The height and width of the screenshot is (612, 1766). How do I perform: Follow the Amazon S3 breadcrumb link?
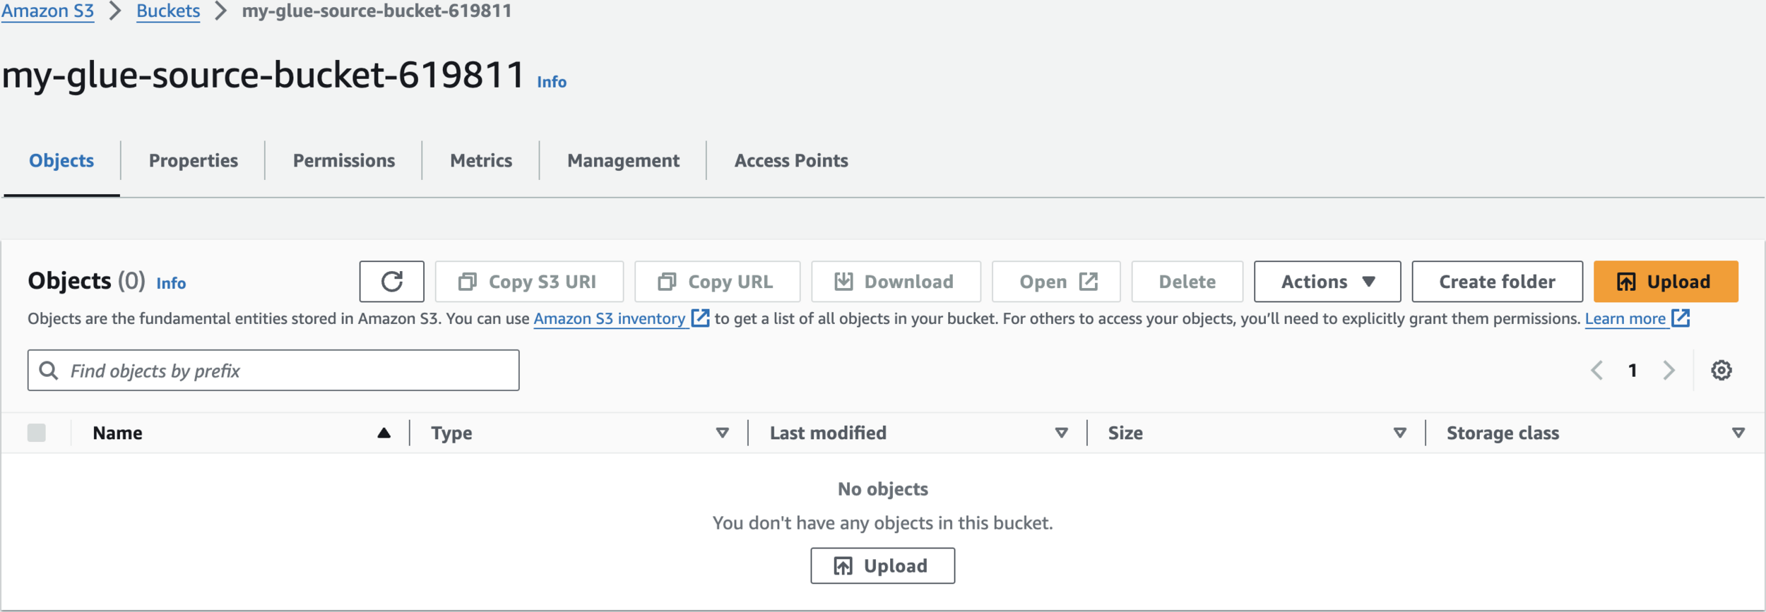(47, 11)
